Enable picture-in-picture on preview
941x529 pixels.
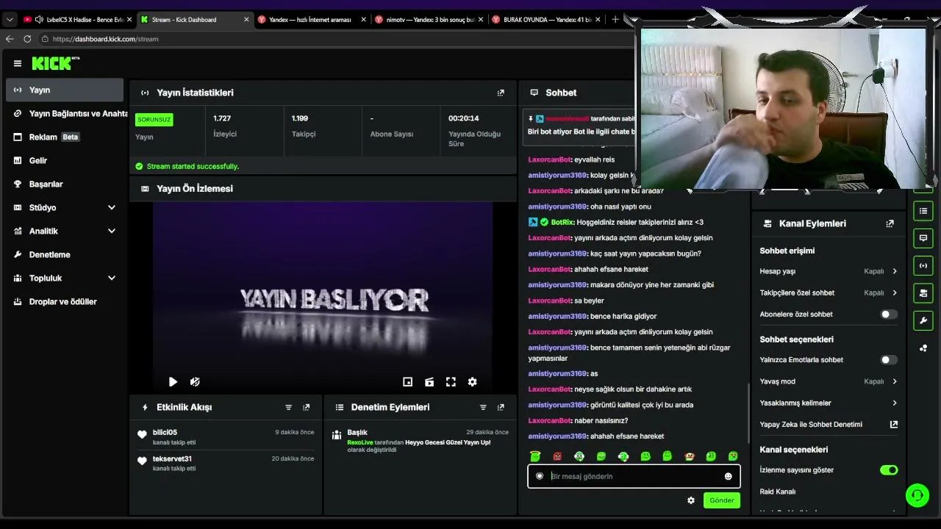coord(408,382)
